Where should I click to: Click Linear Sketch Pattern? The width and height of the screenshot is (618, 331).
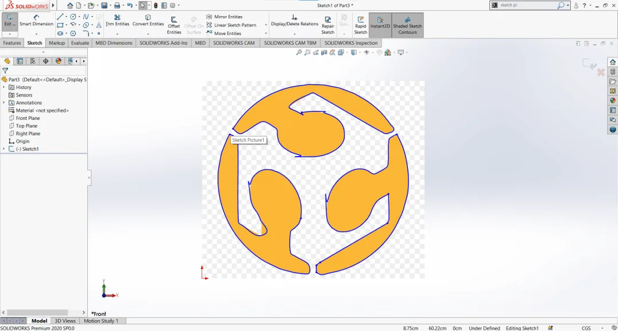[x=231, y=25]
